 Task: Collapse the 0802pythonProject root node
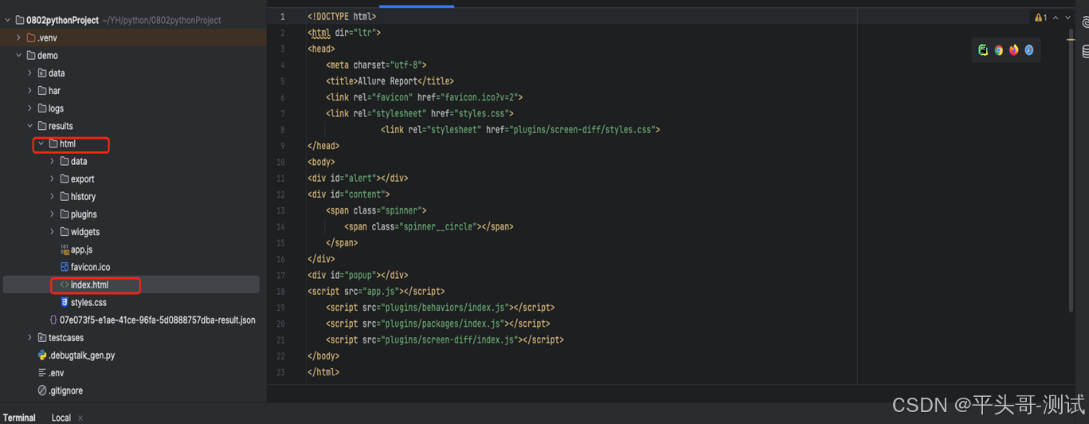[8, 20]
